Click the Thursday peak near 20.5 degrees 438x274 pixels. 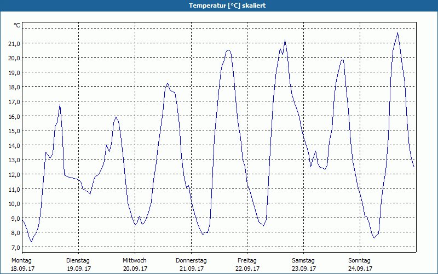point(228,50)
